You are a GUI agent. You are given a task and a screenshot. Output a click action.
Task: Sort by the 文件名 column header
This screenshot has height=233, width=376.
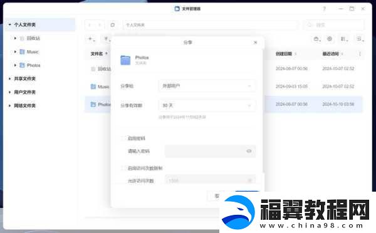97,54
